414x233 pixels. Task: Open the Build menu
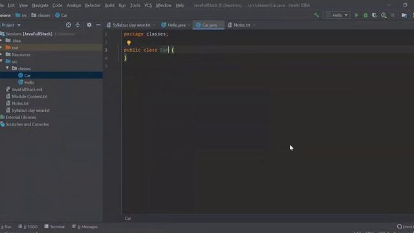[109, 5]
